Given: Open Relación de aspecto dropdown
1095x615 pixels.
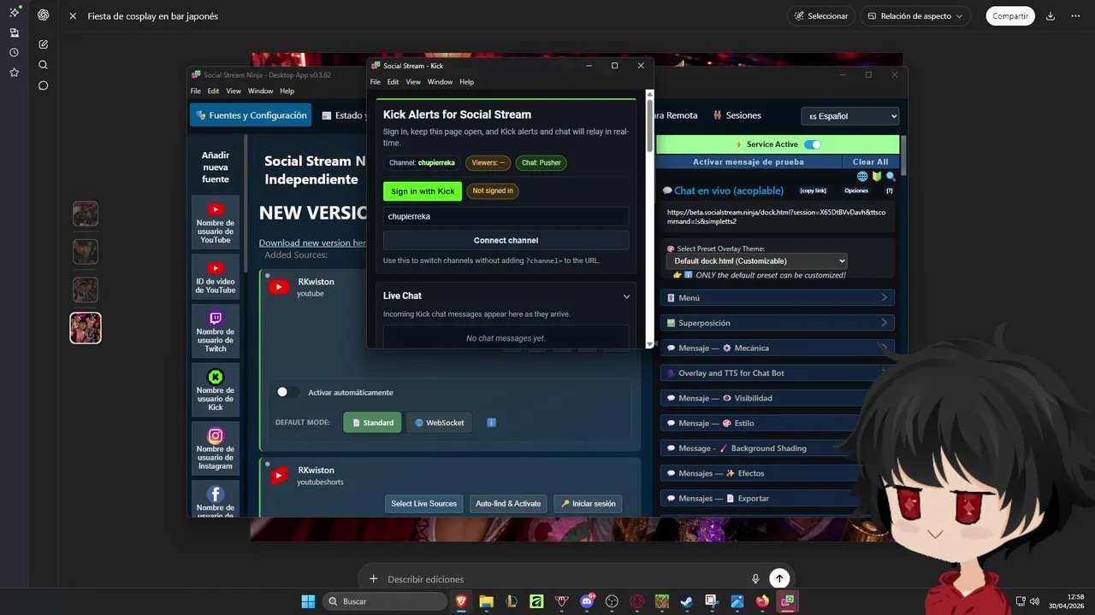Looking at the screenshot, I should (915, 16).
